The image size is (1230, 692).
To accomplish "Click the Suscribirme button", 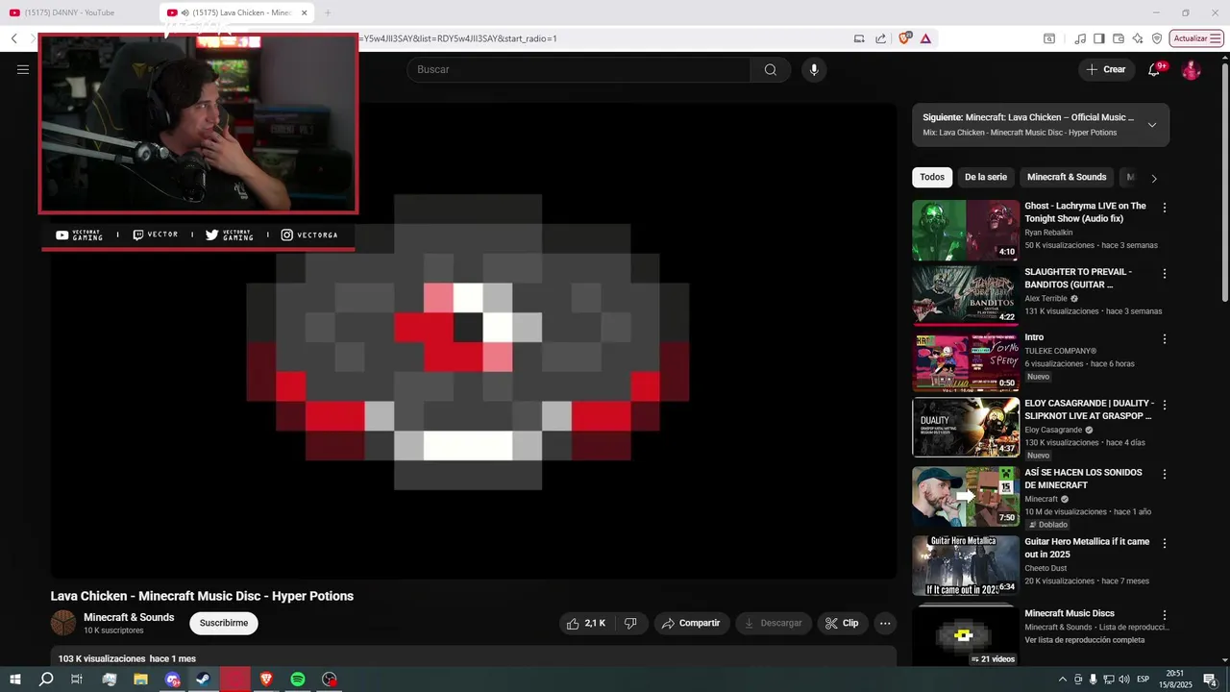I will coord(224,623).
